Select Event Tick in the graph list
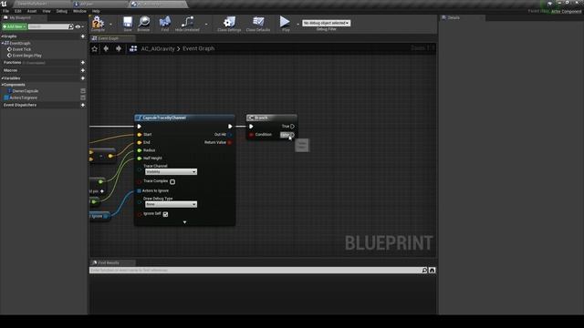584x328 pixels. tap(22, 49)
